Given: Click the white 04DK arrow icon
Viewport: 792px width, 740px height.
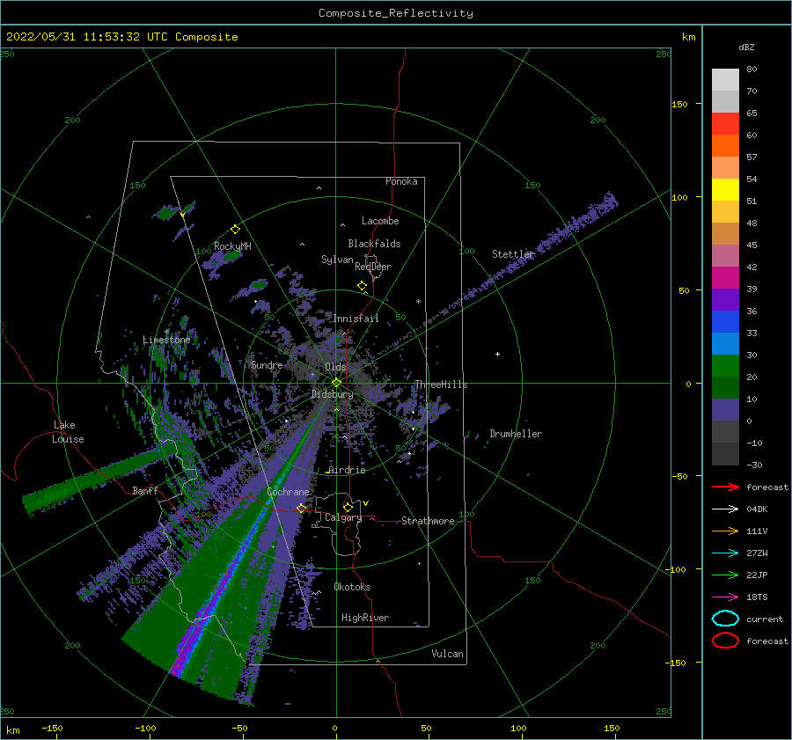Looking at the screenshot, I should (725, 509).
